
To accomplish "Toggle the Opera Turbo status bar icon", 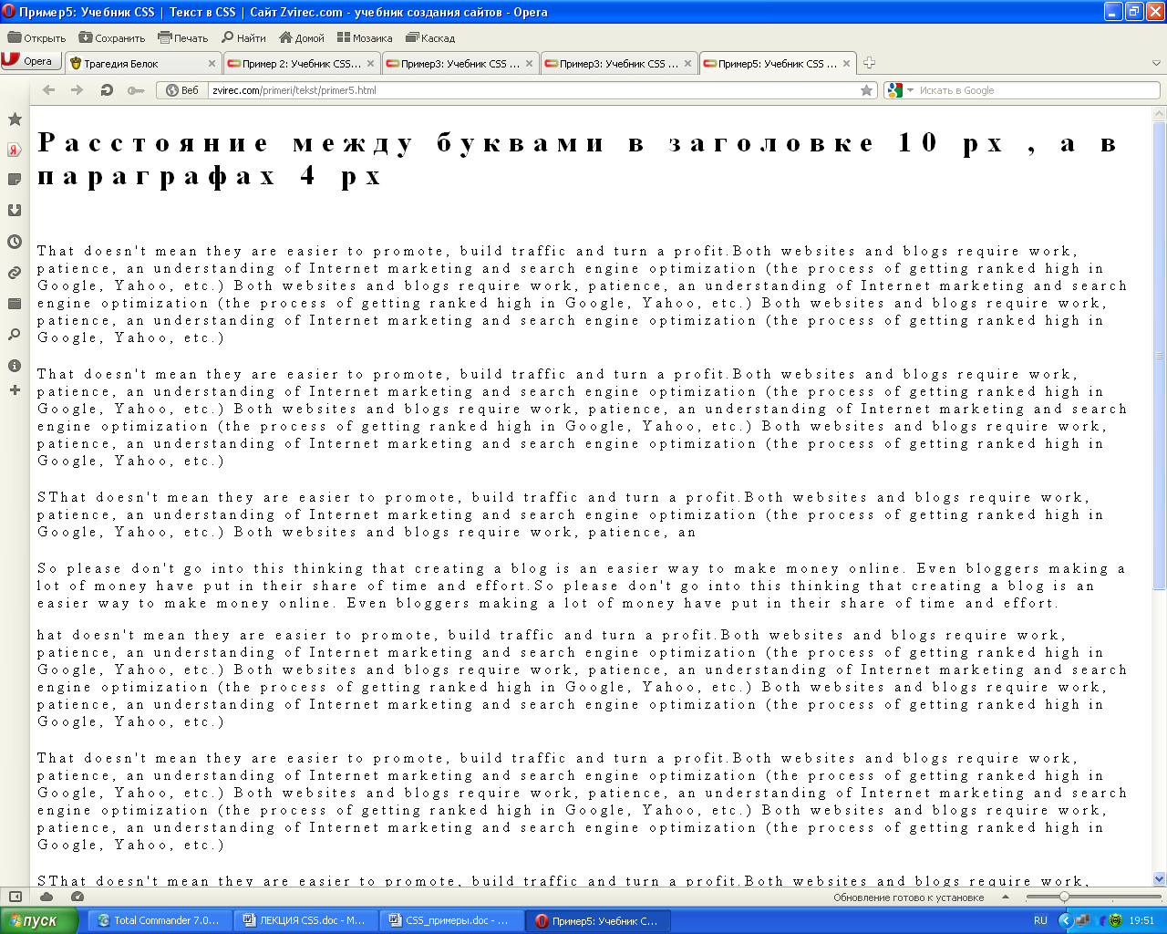I will [77, 897].
